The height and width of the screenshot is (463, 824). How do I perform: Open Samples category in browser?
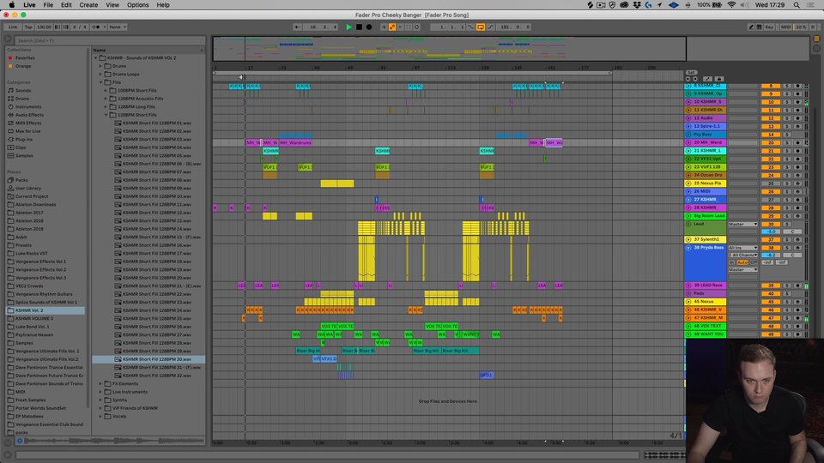pyautogui.click(x=24, y=155)
